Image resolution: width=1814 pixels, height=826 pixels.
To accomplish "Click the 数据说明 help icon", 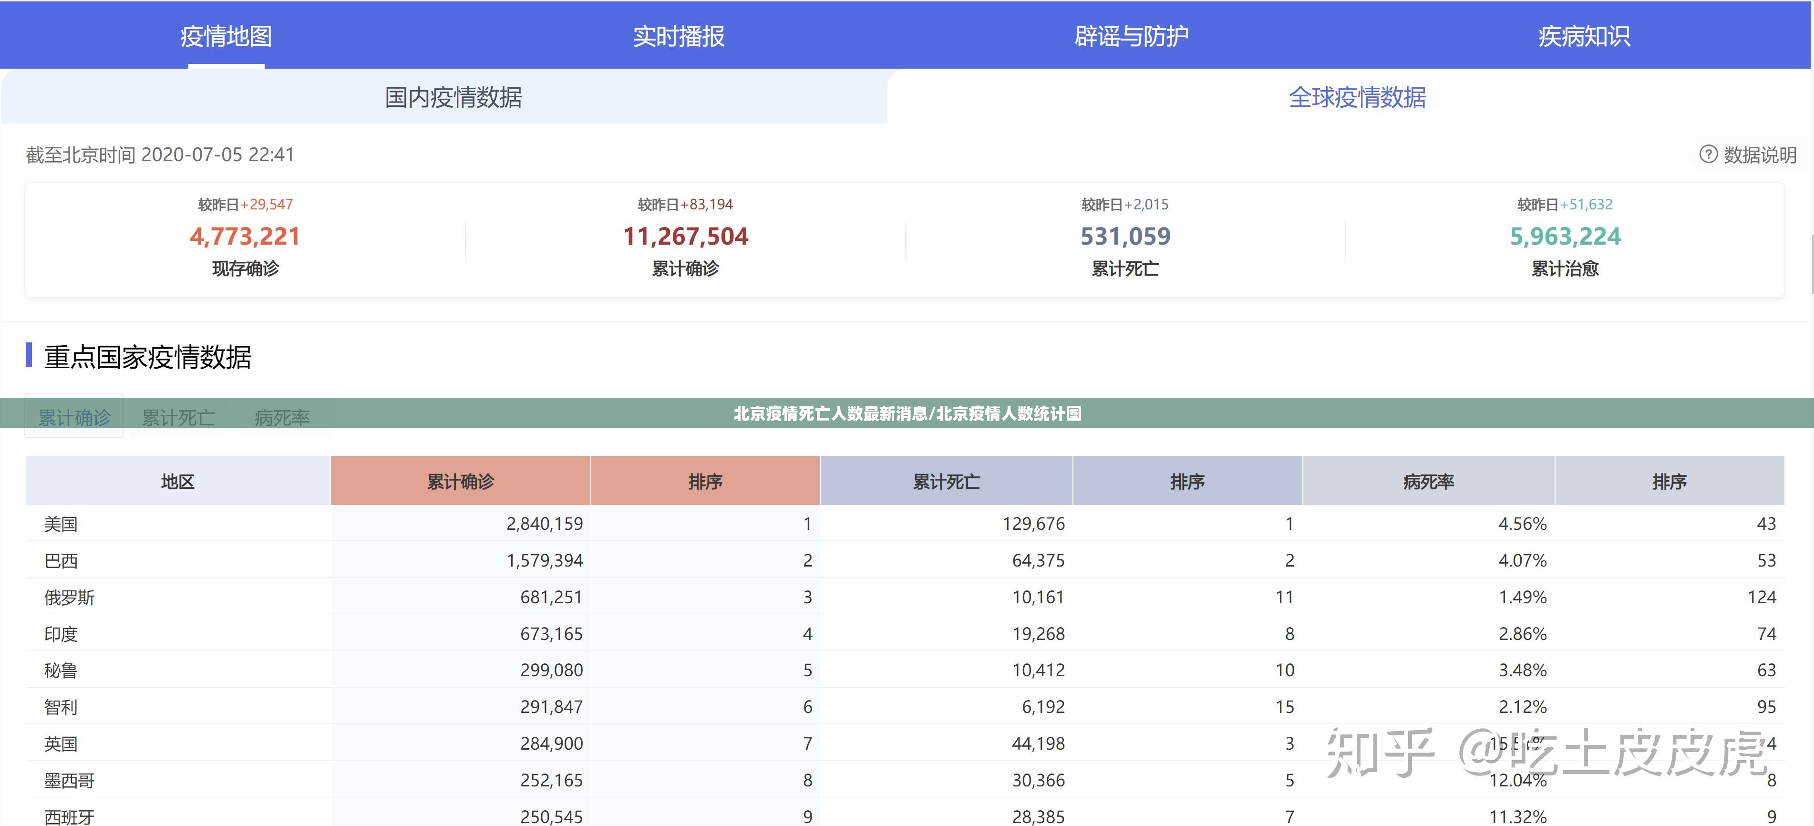I will click(x=1708, y=154).
